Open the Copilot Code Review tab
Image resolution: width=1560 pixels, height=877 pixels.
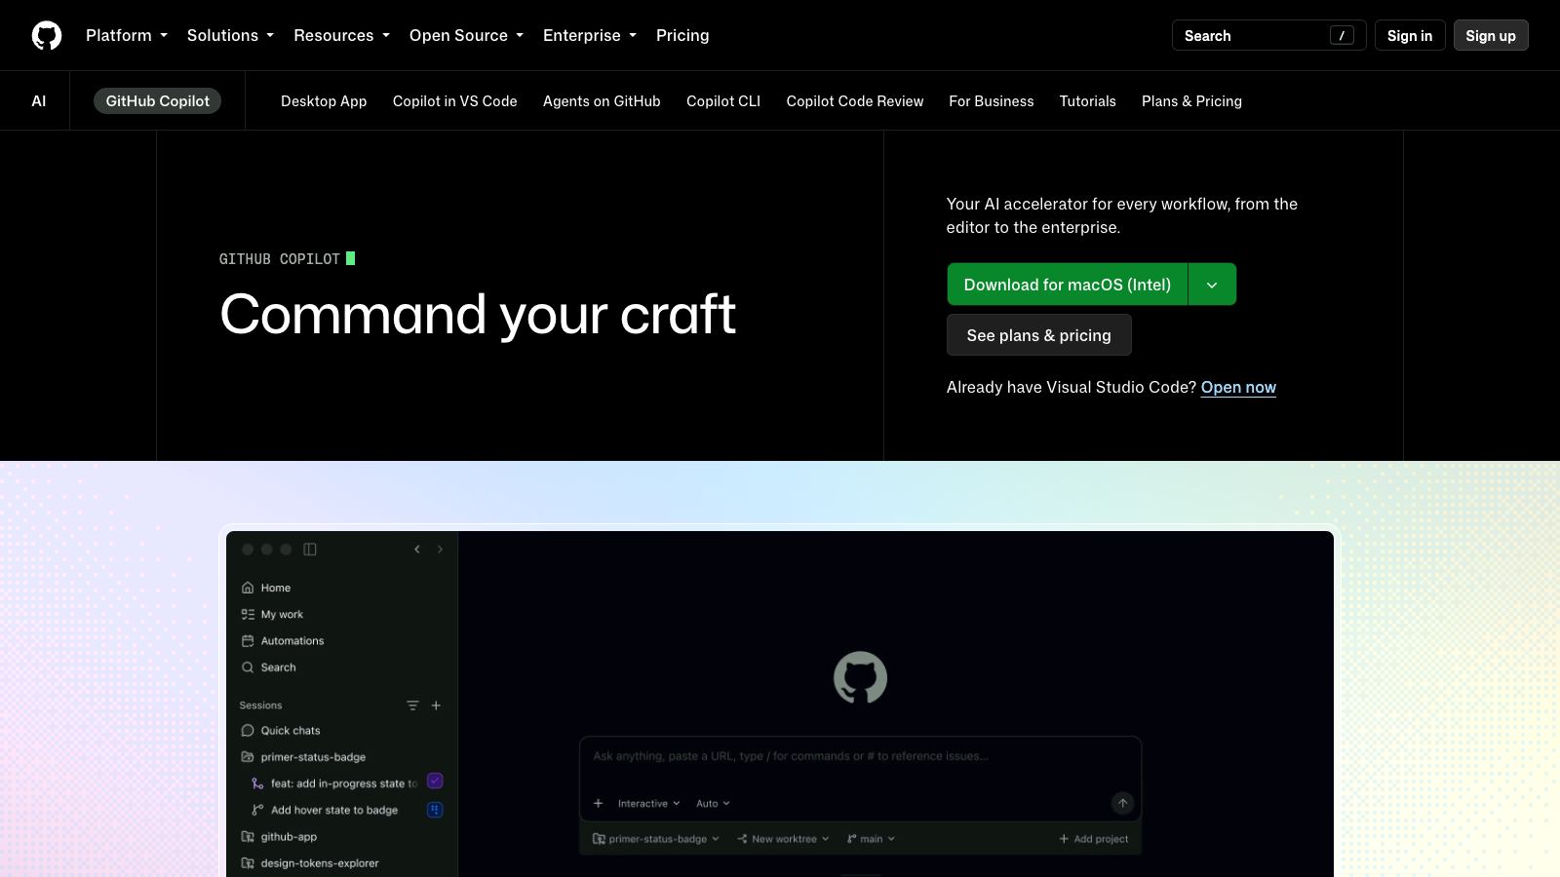coord(855,101)
